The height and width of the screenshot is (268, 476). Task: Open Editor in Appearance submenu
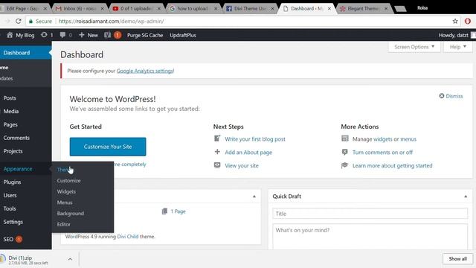pyautogui.click(x=63, y=224)
